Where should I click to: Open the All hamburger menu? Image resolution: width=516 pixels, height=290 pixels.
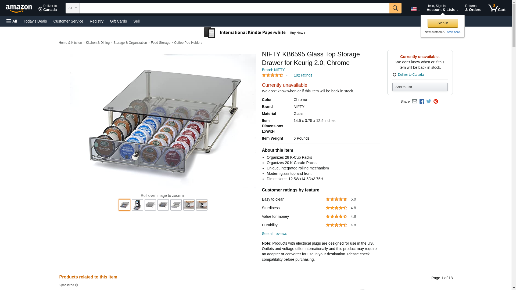[x=12, y=21]
